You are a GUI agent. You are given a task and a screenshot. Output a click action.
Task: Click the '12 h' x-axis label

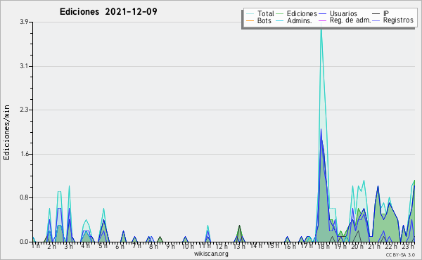(x=222, y=246)
